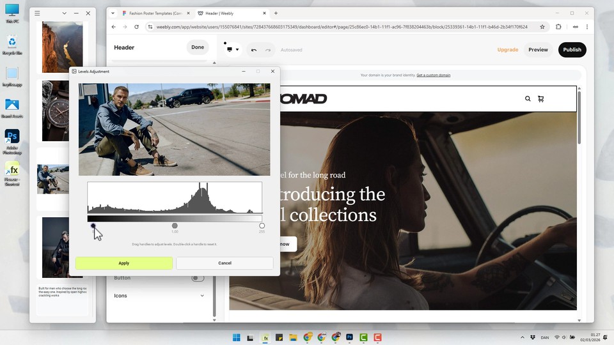
Task: Open the hamburger menu in the image panel
Action: 37,13
